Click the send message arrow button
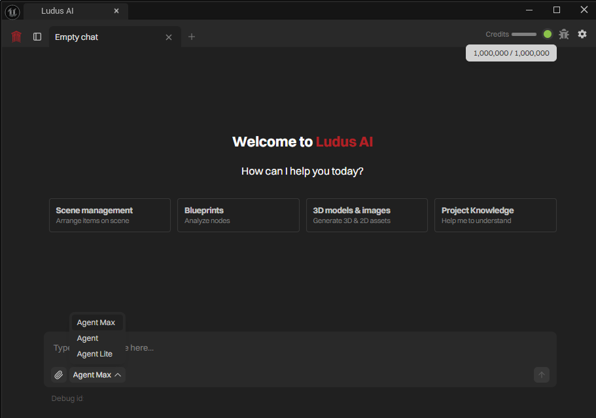 [542, 375]
